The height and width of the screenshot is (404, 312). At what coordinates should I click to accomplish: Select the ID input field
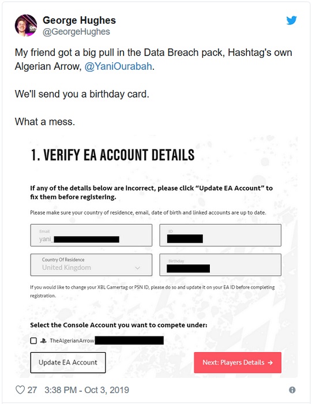(x=220, y=235)
